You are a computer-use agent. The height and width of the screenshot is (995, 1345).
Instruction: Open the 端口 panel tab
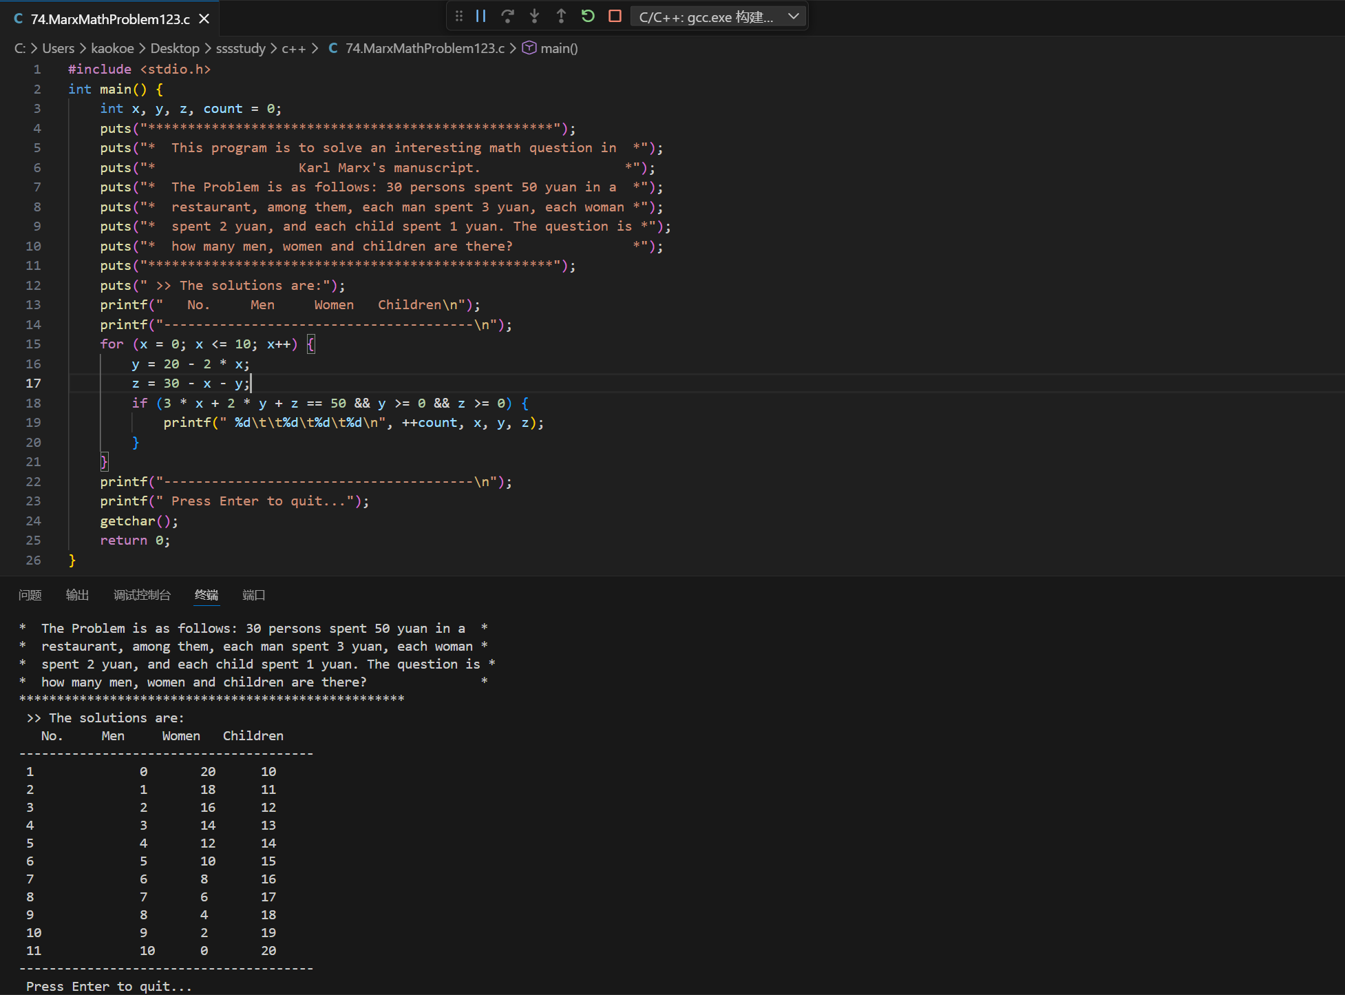pyautogui.click(x=253, y=595)
